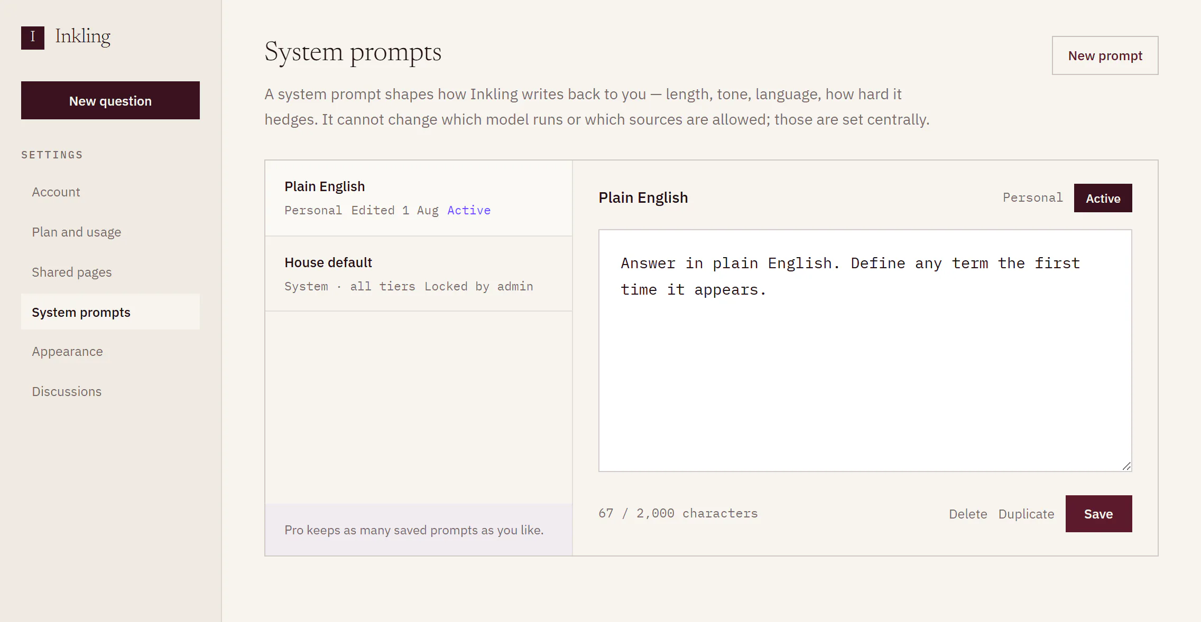The image size is (1201, 622).
Task: Click the 'Edited 1 Aug' text
Action: click(395, 210)
